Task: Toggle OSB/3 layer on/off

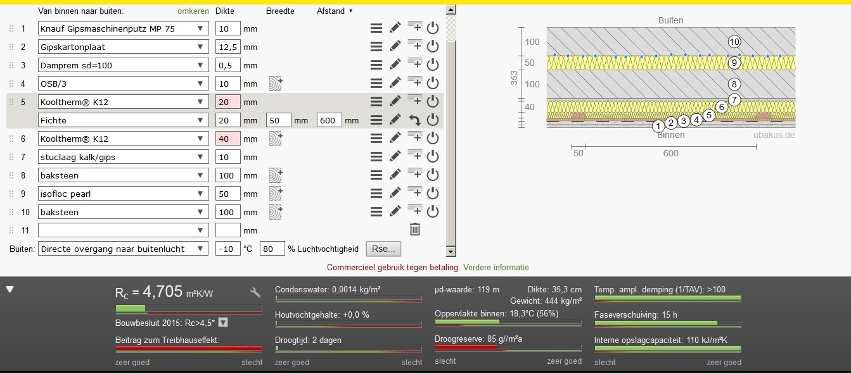Action: coord(433,84)
